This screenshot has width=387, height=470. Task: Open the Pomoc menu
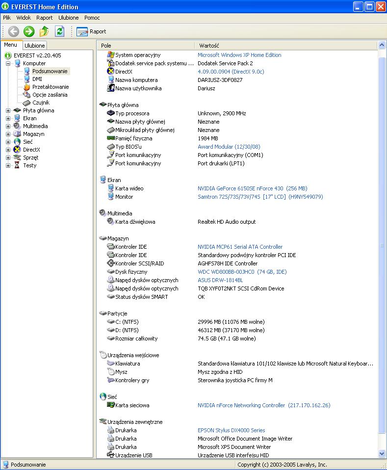92,18
